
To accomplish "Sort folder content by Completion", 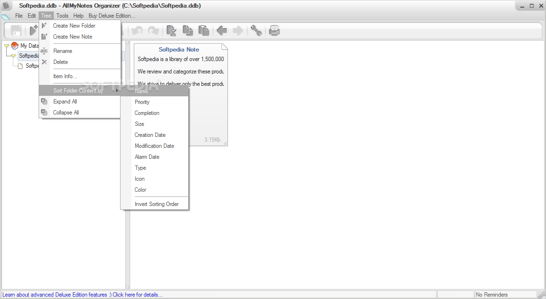I will click(x=155, y=113).
